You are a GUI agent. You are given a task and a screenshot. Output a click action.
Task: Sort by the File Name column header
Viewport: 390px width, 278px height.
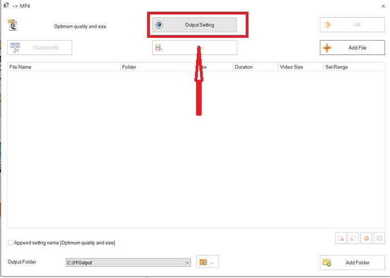tap(64, 67)
